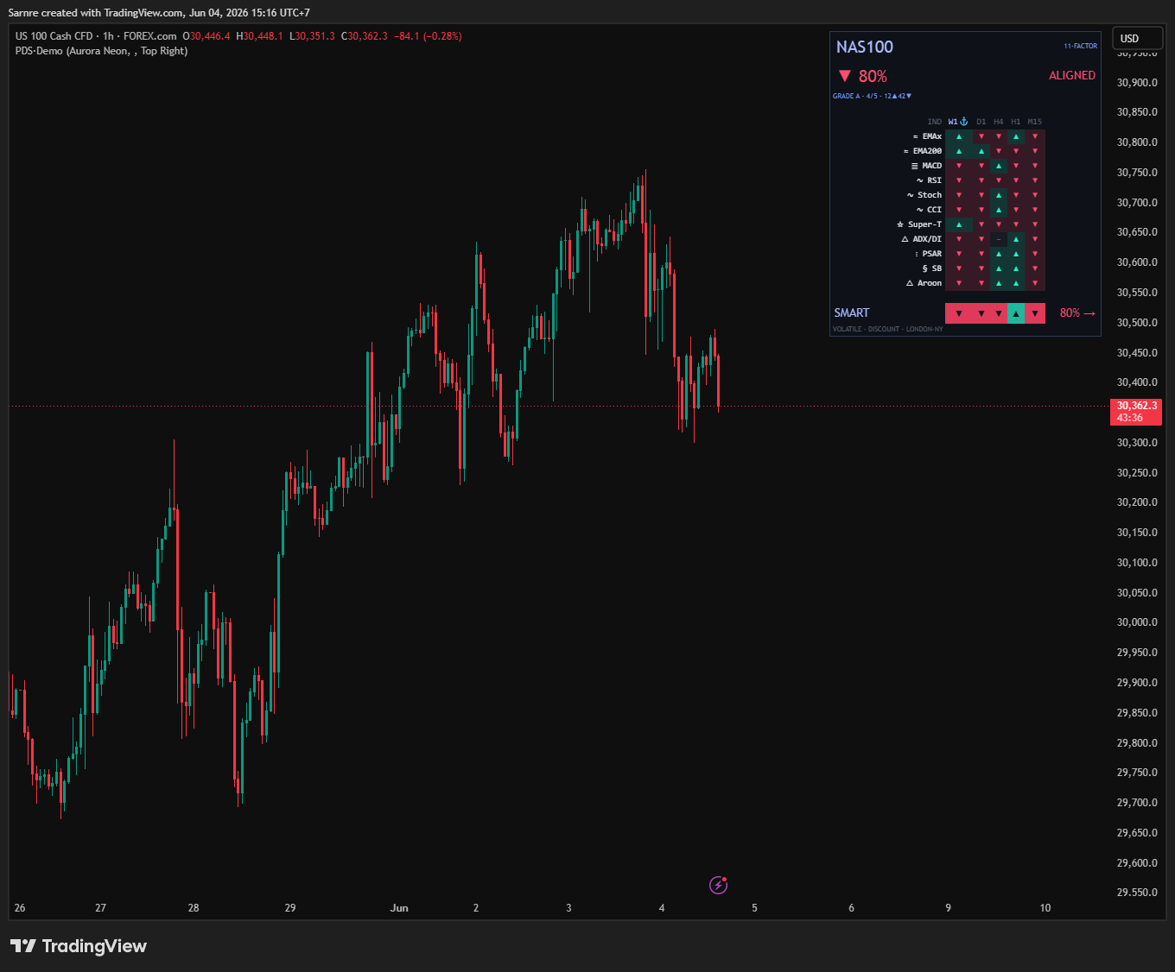Click the dash cell in ADX/DI row
Image resolution: width=1175 pixels, height=972 pixels.
point(999,239)
